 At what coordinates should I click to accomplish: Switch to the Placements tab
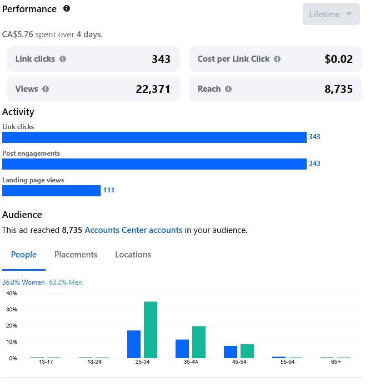76,255
